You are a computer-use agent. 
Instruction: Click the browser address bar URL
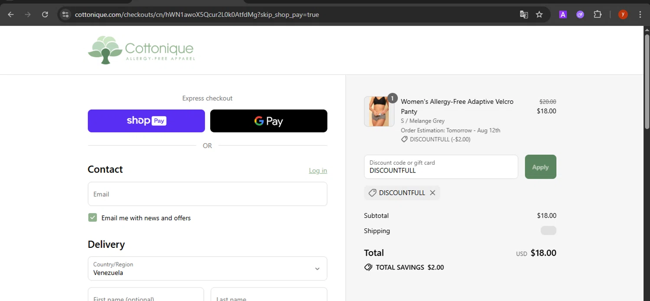click(x=197, y=15)
